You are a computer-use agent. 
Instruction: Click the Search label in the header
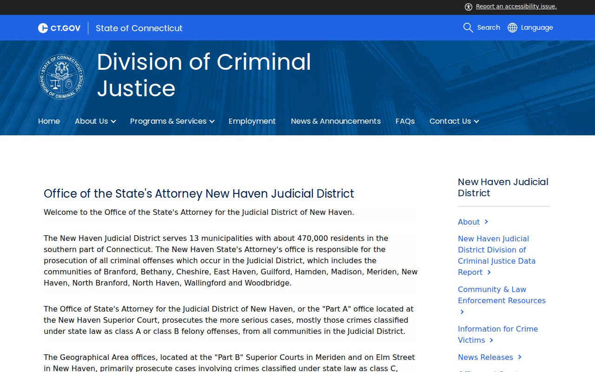[x=489, y=27]
